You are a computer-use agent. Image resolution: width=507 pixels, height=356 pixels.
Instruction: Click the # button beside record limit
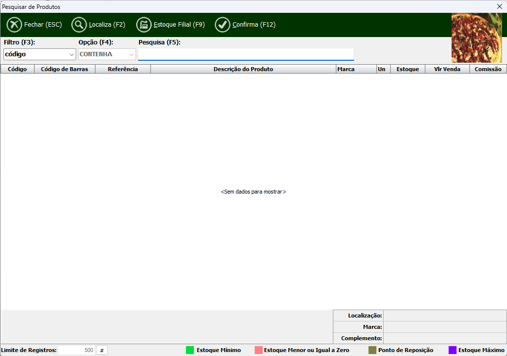click(x=101, y=350)
